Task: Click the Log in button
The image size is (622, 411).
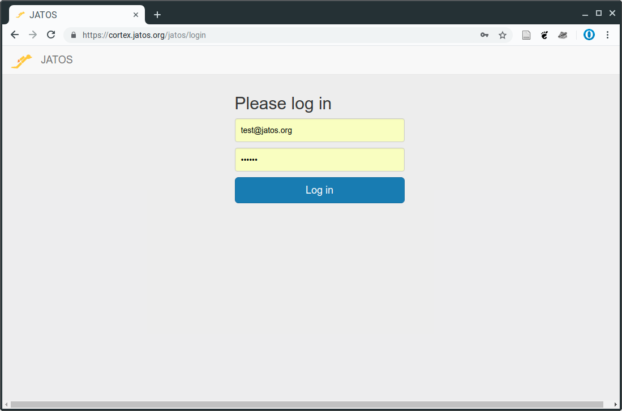Action: click(320, 190)
